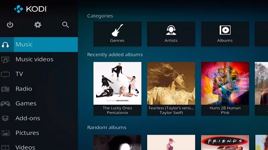Open the Genres category label
Image resolution: width=268 pixels, height=150 pixels.
click(x=117, y=40)
